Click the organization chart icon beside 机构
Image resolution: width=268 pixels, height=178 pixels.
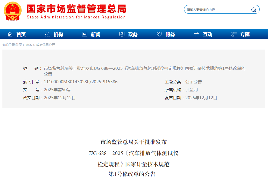coord(47,34)
